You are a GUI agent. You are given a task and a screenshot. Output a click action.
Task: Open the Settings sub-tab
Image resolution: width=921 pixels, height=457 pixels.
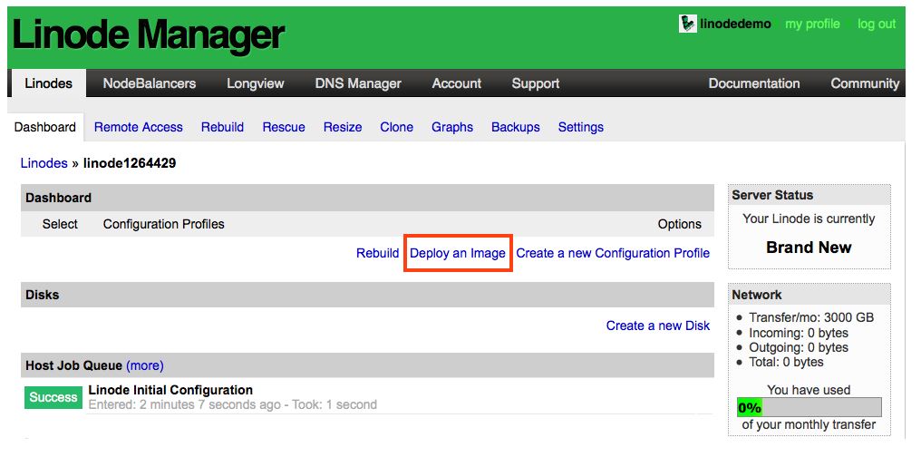click(x=581, y=127)
